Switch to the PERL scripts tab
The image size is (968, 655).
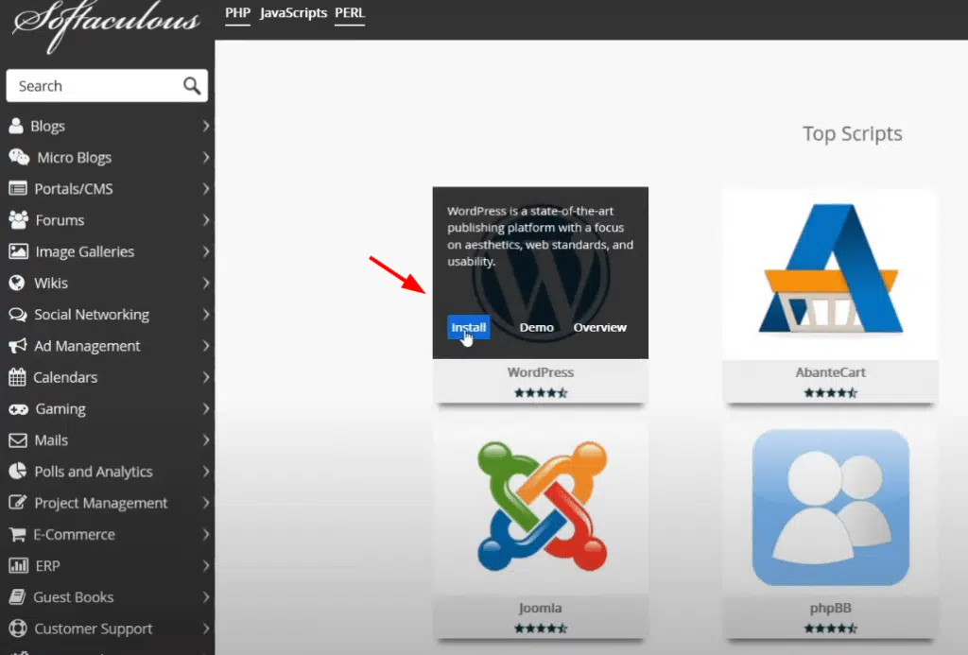350,13
